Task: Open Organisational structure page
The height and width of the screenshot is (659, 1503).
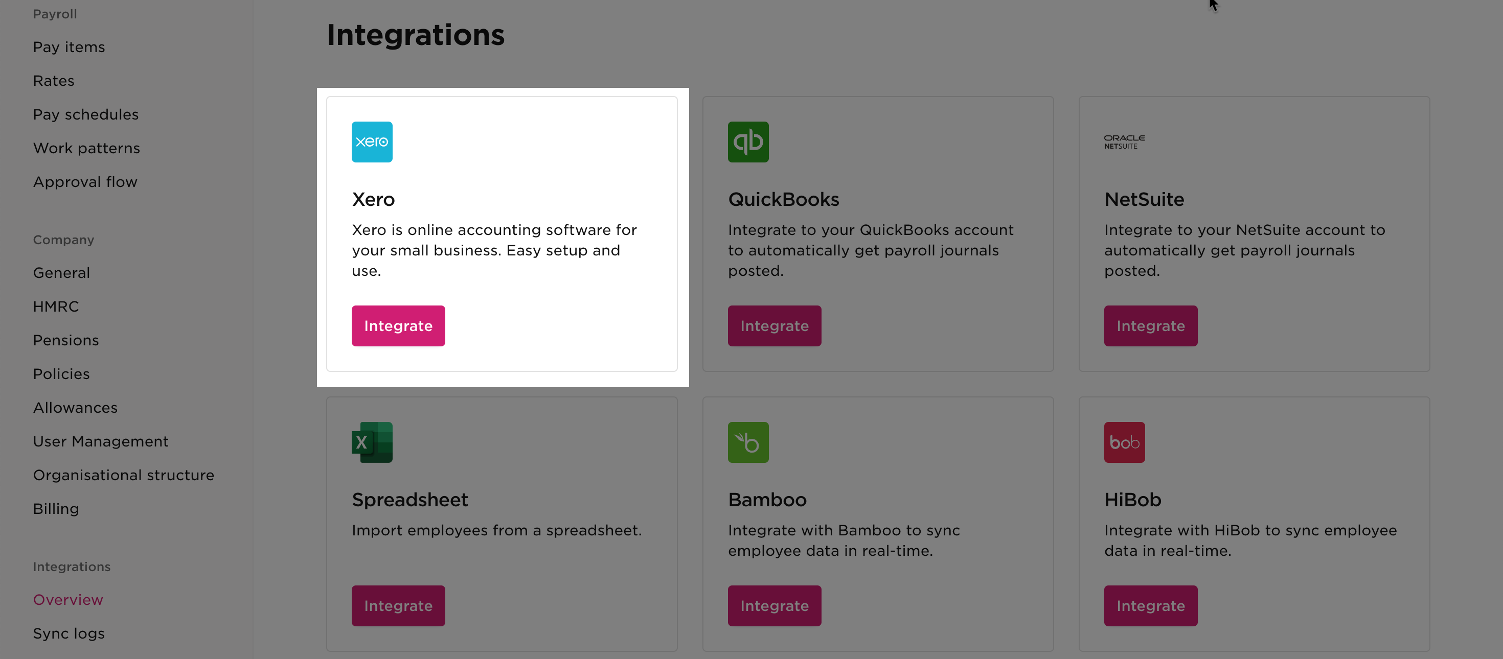Action: click(123, 475)
